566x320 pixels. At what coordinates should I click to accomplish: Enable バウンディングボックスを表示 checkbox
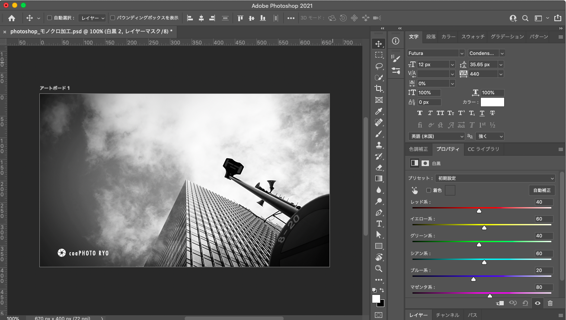pos(113,18)
